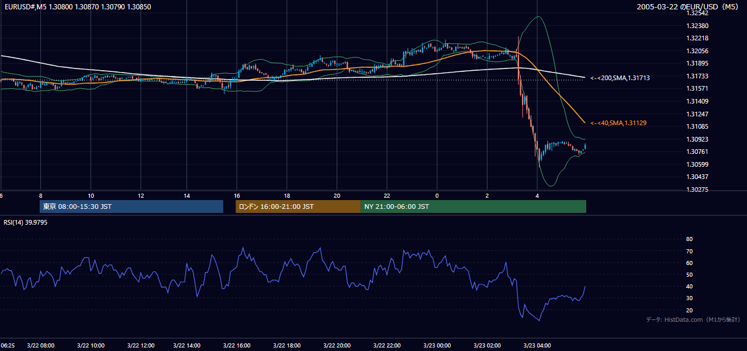Click price axis value 1.31895
Screen dimensions: 747x351
point(697,63)
